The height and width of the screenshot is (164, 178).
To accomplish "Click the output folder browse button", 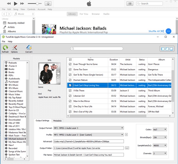I will click(127, 148).
